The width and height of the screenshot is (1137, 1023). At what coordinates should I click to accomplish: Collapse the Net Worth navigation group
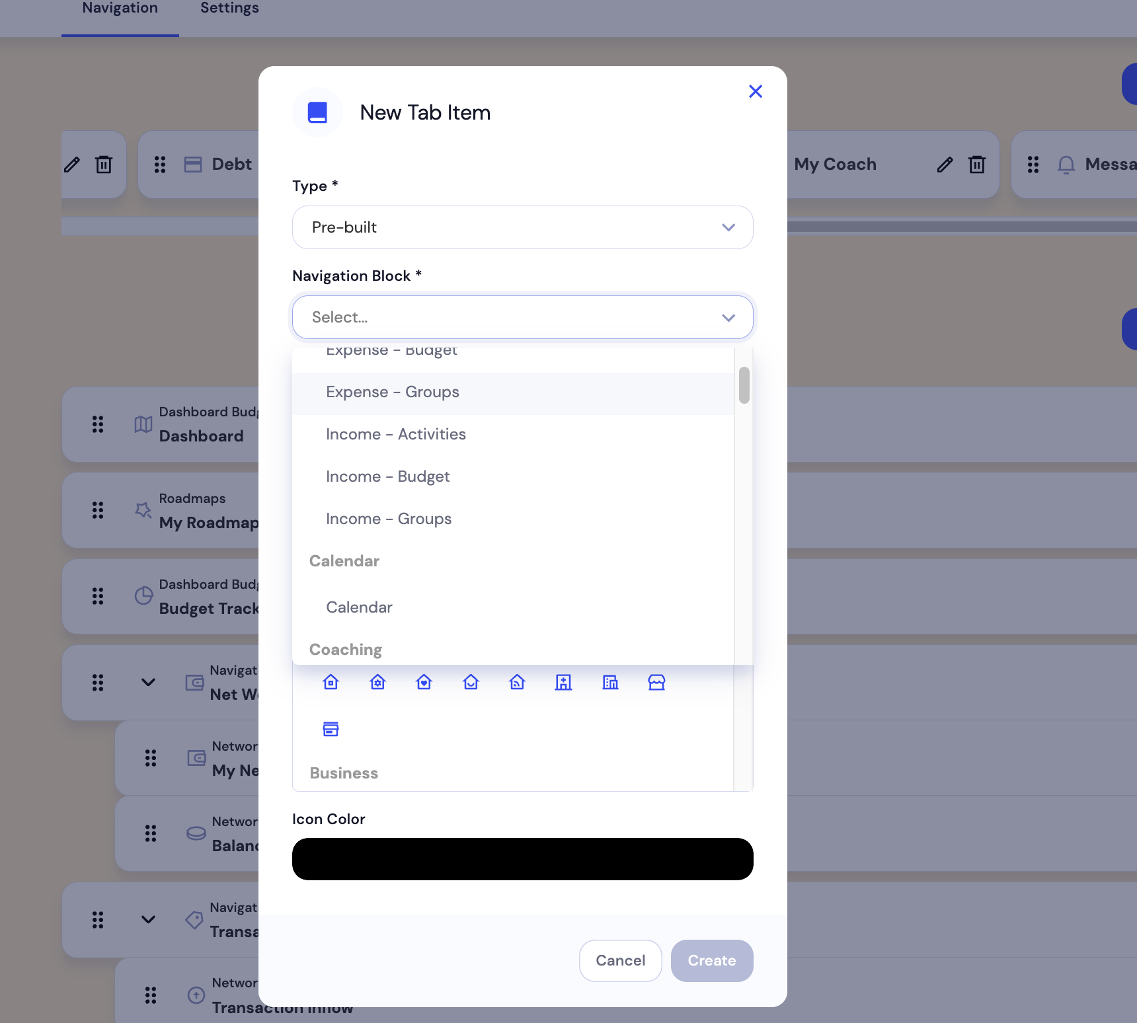[148, 683]
